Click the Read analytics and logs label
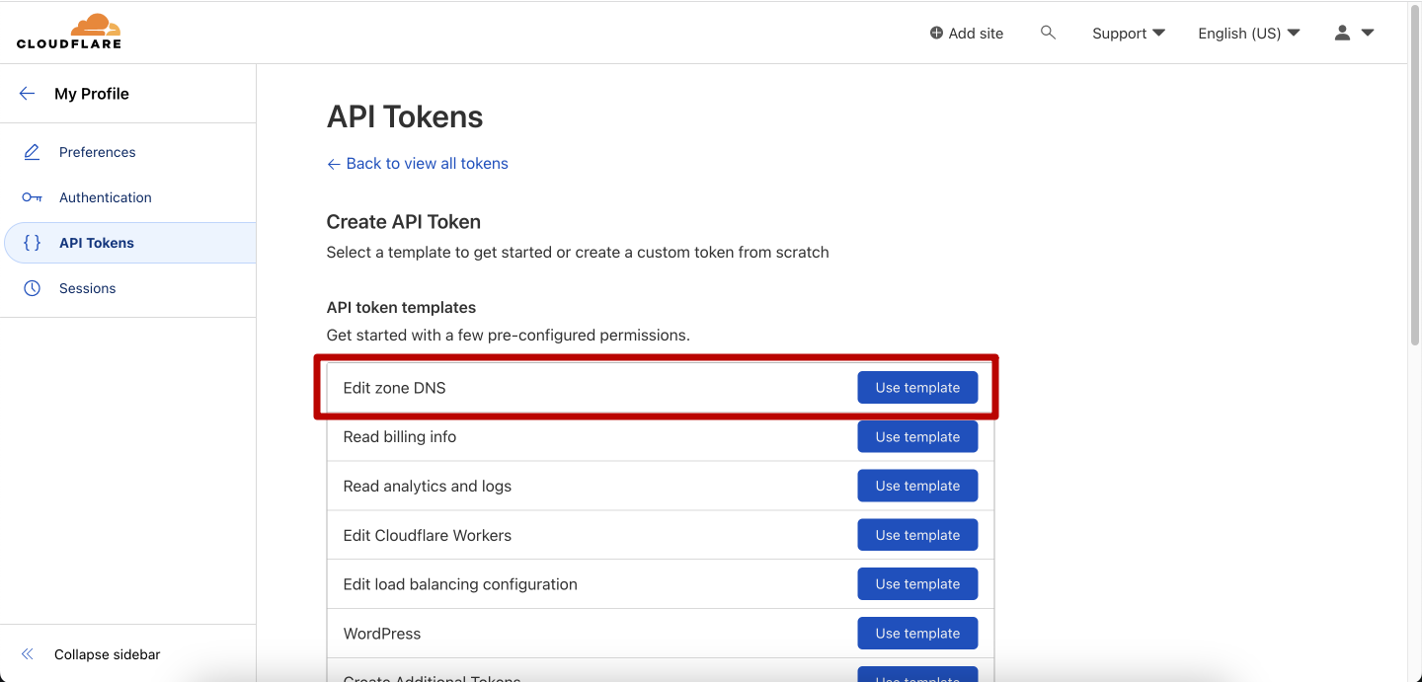Screen dimensions: 1422x682 point(428,487)
